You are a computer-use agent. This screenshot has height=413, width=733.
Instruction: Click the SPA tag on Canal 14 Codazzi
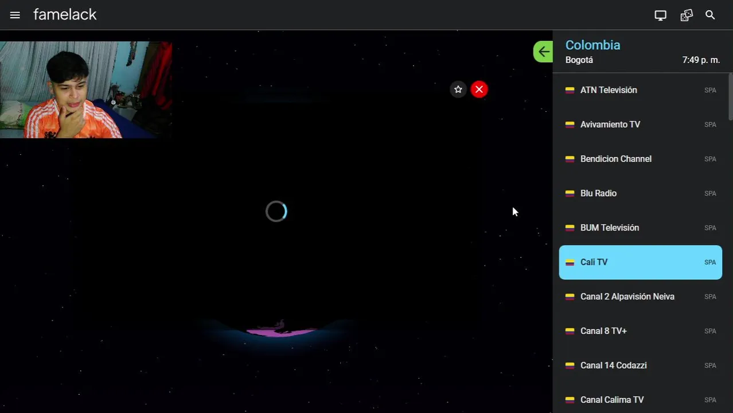[x=710, y=365]
